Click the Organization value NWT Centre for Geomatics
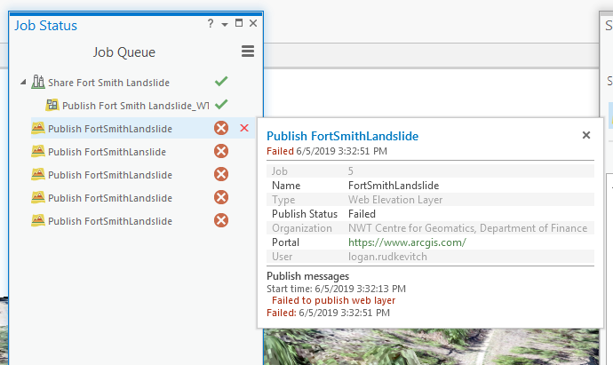This screenshot has height=365, width=613. pos(467,228)
